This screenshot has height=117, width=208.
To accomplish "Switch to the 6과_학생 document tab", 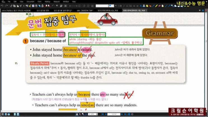I will click(108, 10).
